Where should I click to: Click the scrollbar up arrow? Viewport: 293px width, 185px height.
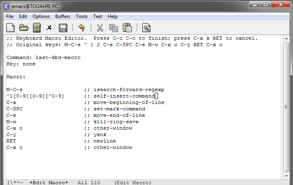coord(287,39)
